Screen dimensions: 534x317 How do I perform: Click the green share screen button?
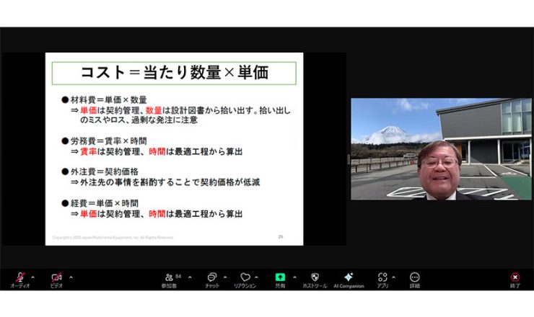280,277
